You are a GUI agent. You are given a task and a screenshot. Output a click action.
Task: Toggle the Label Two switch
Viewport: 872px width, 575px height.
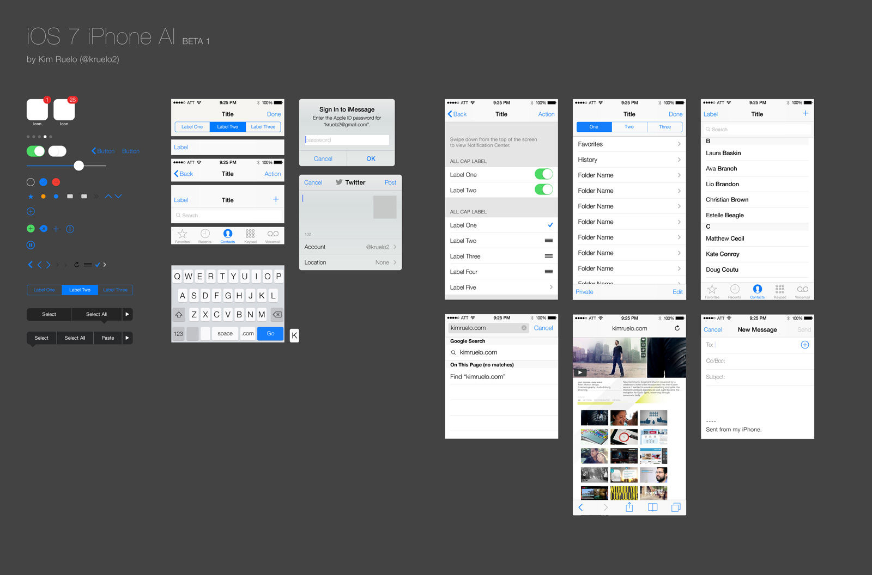[543, 189]
